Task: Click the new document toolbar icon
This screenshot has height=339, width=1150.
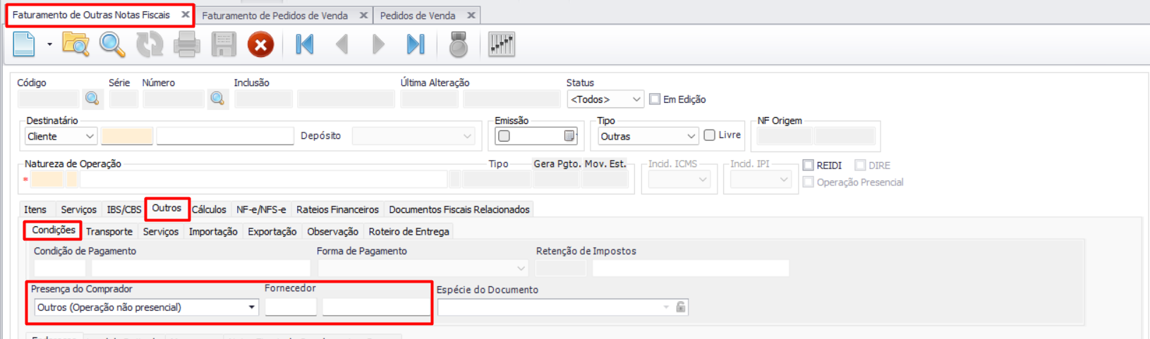Action: click(24, 44)
